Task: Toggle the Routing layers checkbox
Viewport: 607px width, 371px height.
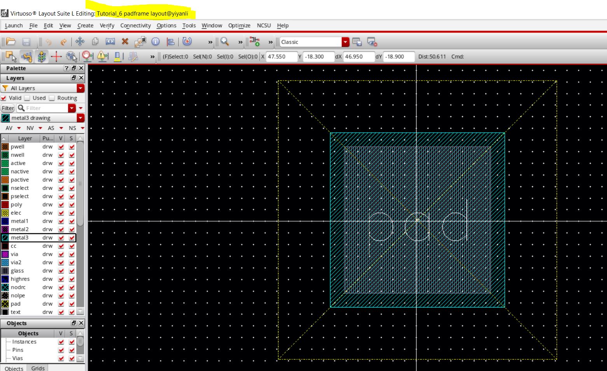Action: click(52, 98)
